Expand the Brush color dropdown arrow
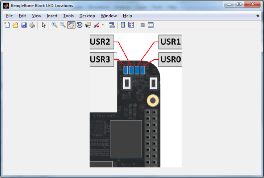The height and width of the screenshot is (178, 264). pos(103,25)
